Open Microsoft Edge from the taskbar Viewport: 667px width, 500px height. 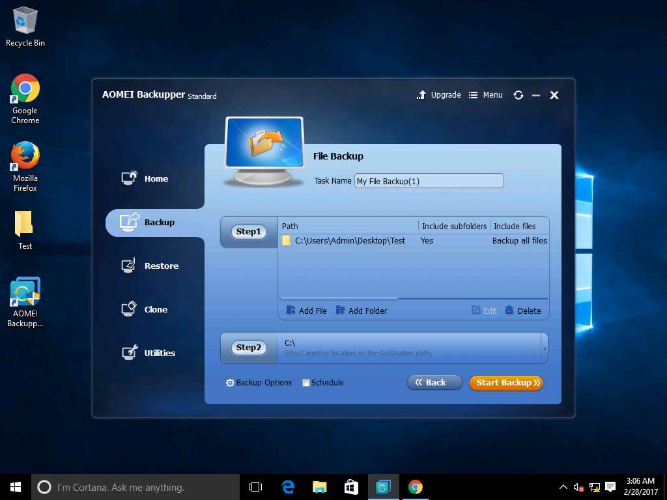pyautogui.click(x=288, y=487)
